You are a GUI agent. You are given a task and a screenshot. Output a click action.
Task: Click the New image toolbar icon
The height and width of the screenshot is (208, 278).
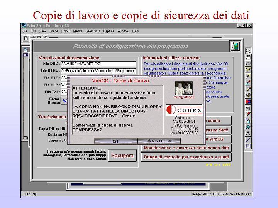[x=26, y=38]
